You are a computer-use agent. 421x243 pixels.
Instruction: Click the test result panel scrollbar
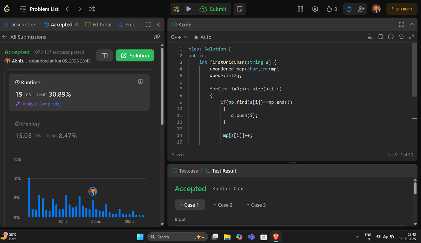click(x=415, y=188)
